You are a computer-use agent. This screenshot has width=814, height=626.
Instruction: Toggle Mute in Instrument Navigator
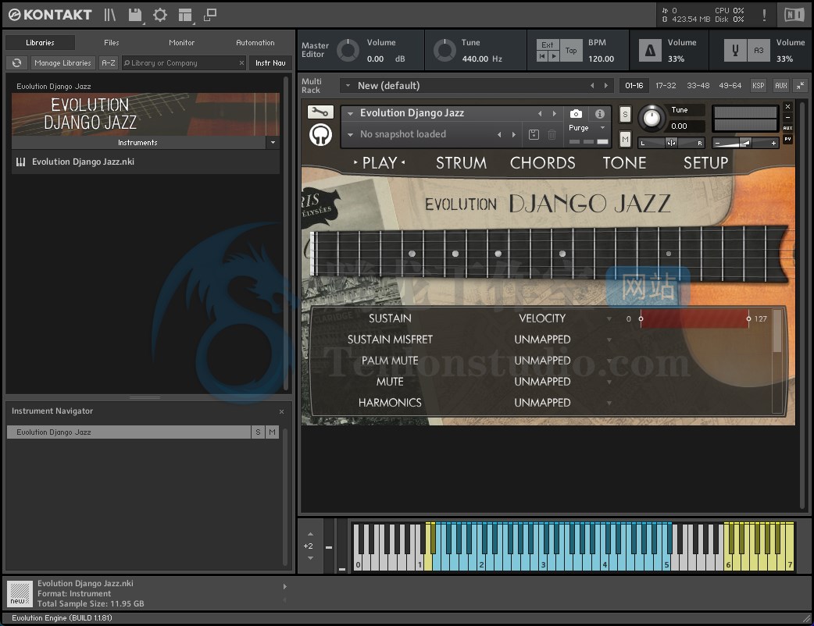pos(272,432)
